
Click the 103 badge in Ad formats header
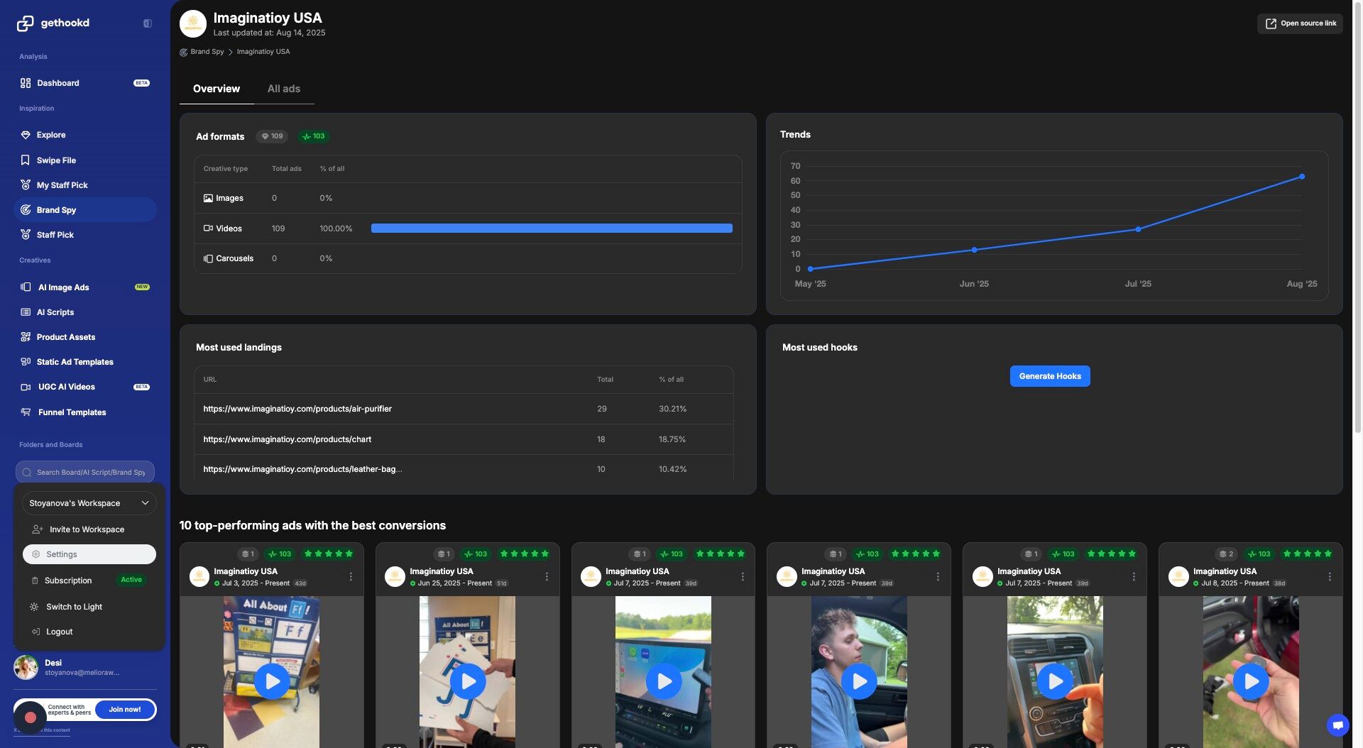tap(314, 136)
